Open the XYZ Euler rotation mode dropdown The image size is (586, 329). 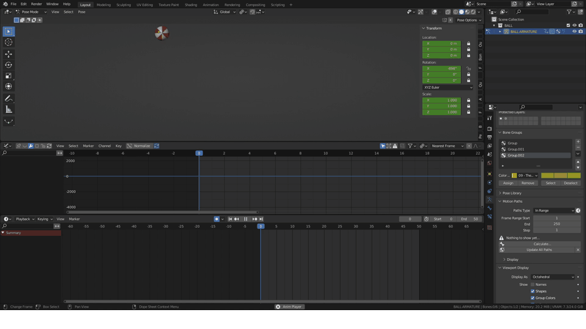pyautogui.click(x=447, y=87)
